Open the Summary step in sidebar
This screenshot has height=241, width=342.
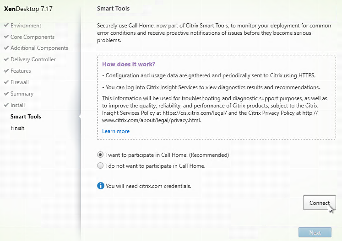click(22, 94)
